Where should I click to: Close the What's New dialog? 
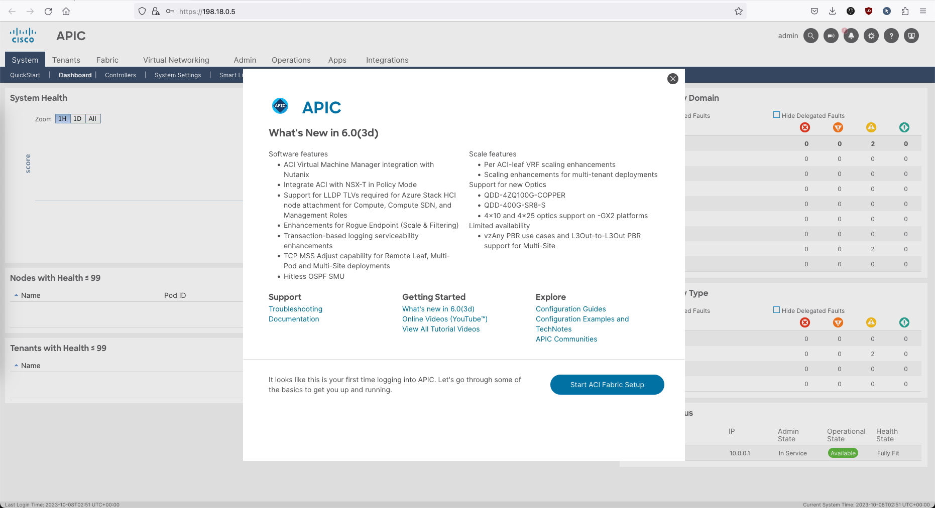(672, 79)
